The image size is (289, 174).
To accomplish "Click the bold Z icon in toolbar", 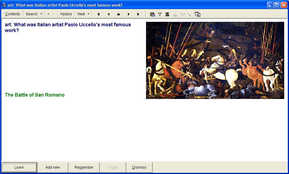I will (167, 14).
